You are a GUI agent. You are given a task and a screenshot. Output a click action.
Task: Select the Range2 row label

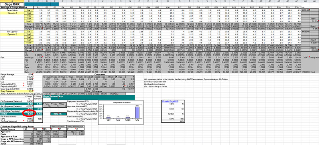[29, 50]
